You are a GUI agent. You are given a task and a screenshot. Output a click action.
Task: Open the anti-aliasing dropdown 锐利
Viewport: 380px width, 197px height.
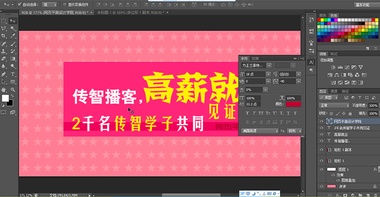coord(294,131)
